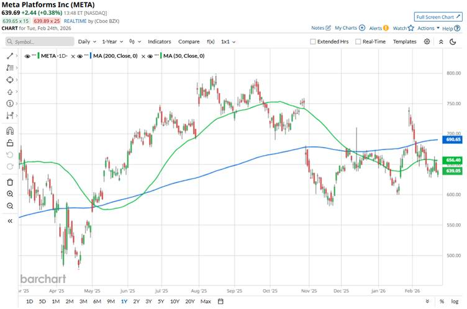Open chart settings gear icon

427,42
